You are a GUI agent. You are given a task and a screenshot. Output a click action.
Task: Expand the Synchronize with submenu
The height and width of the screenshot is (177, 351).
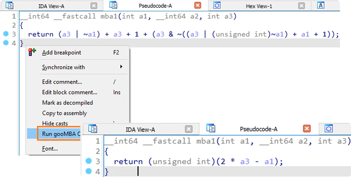tap(78, 67)
